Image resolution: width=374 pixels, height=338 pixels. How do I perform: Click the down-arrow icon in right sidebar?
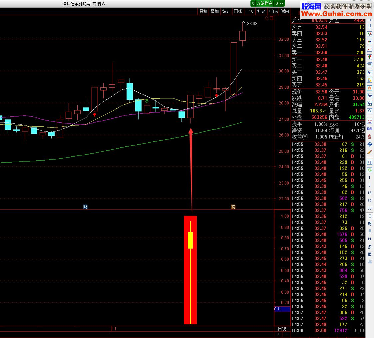coord(369,26)
